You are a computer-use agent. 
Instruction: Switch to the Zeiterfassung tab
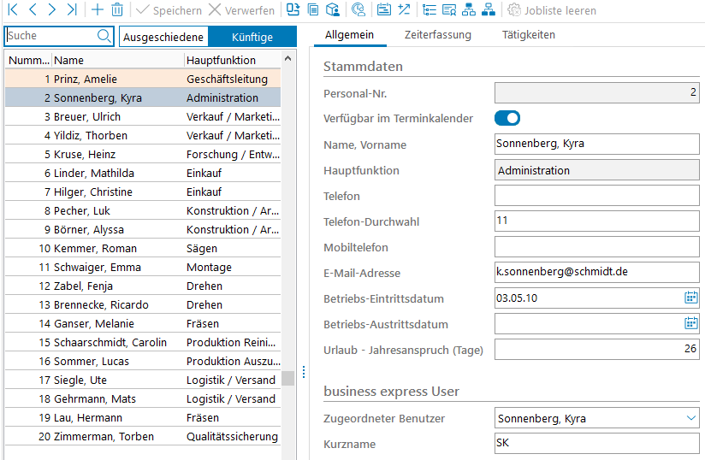click(x=437, y=35)
